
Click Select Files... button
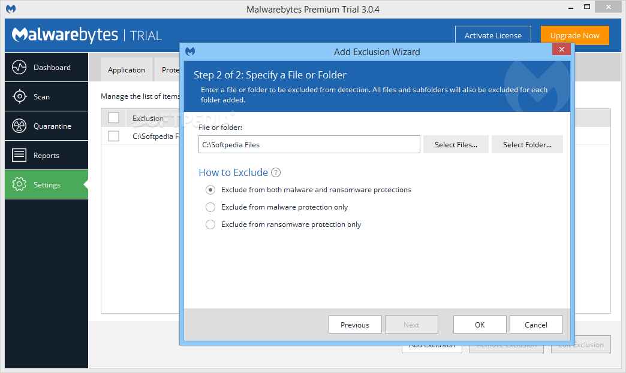(x=456, y=145)
